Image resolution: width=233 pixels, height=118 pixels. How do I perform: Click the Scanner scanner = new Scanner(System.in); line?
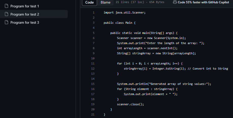tap(152, 38)
